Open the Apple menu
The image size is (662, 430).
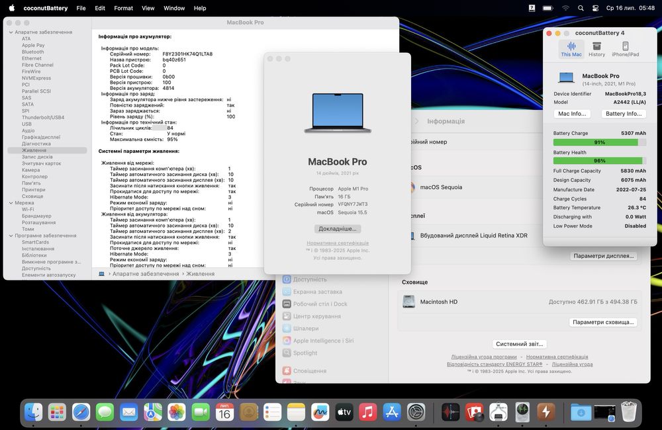pos(12,7)
